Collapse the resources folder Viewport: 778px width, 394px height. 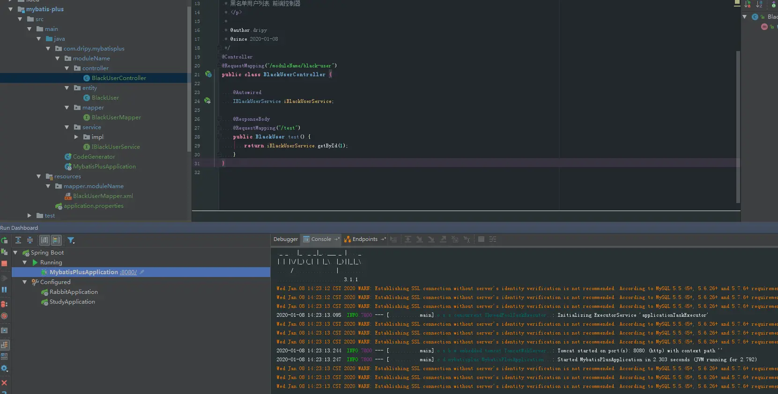pos(39,176)
